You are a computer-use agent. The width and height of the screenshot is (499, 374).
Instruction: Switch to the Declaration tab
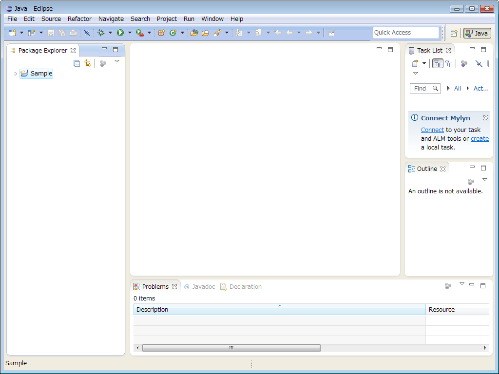click(241, 287)
